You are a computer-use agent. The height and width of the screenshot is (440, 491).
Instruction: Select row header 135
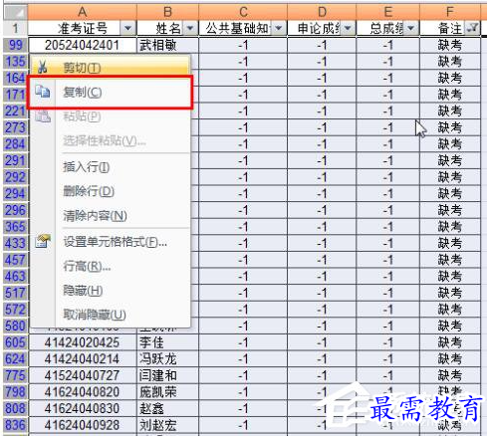coord(15,62)
